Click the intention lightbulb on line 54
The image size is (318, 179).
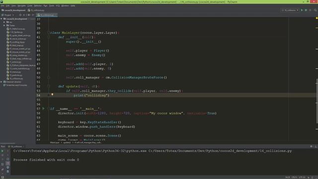(x=52, y=94)
